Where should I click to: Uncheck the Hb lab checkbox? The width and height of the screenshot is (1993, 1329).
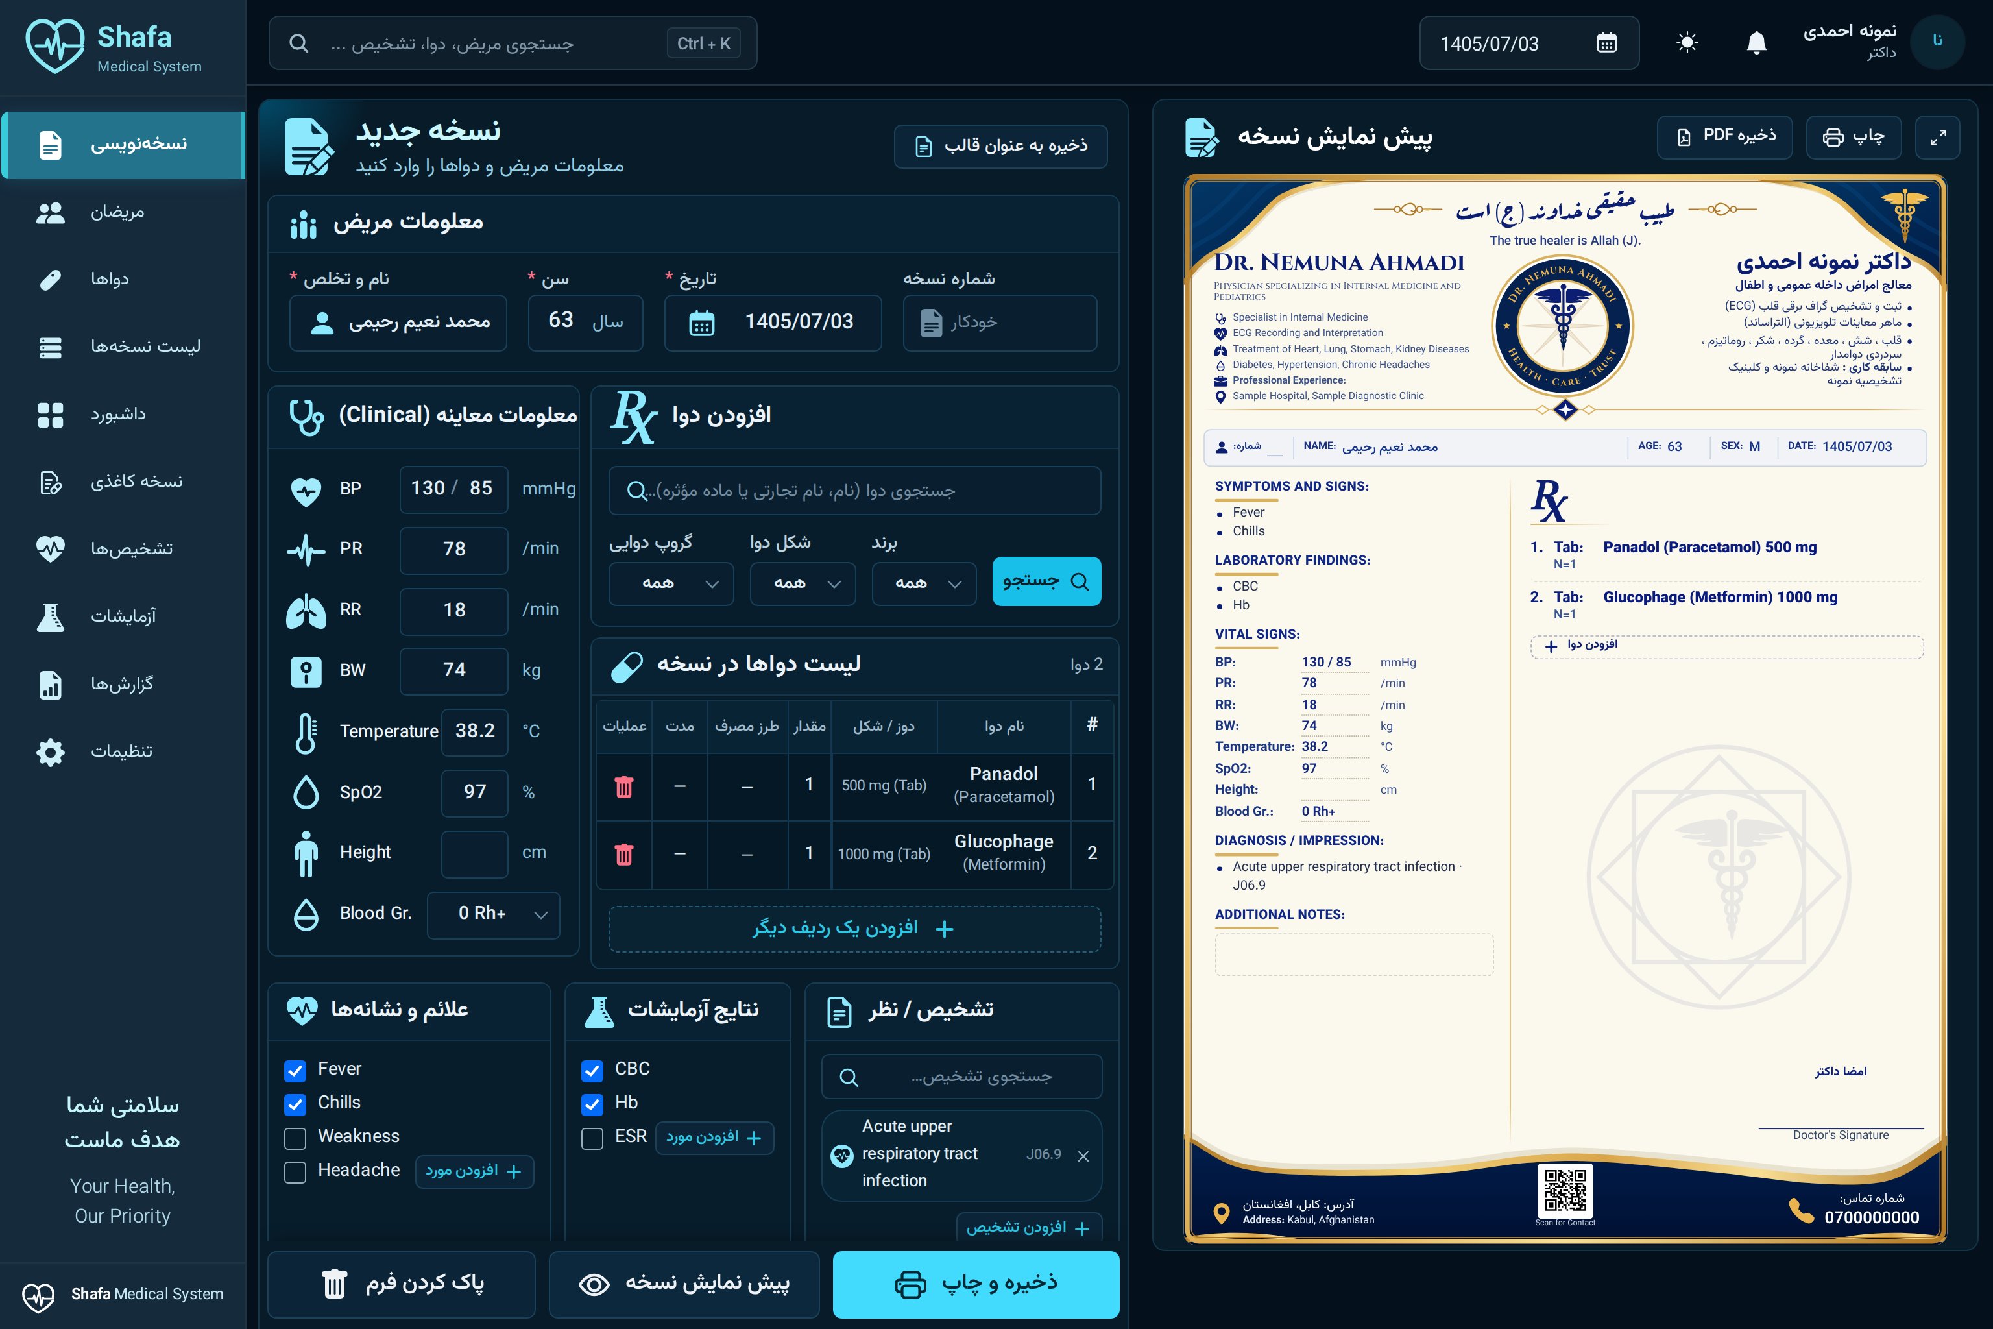(592, 1104)
